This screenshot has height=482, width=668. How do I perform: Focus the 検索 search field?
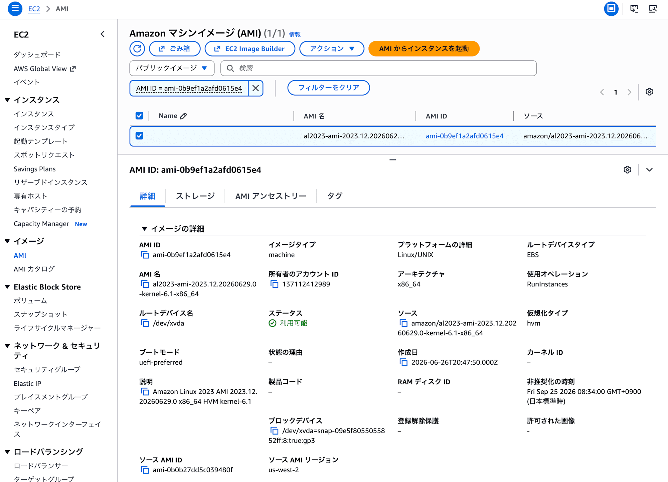pyautogui.click(x=378, y=68)
